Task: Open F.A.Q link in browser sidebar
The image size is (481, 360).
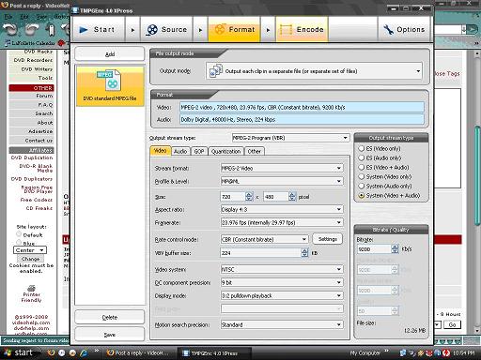Action: [x=45, y=105]
